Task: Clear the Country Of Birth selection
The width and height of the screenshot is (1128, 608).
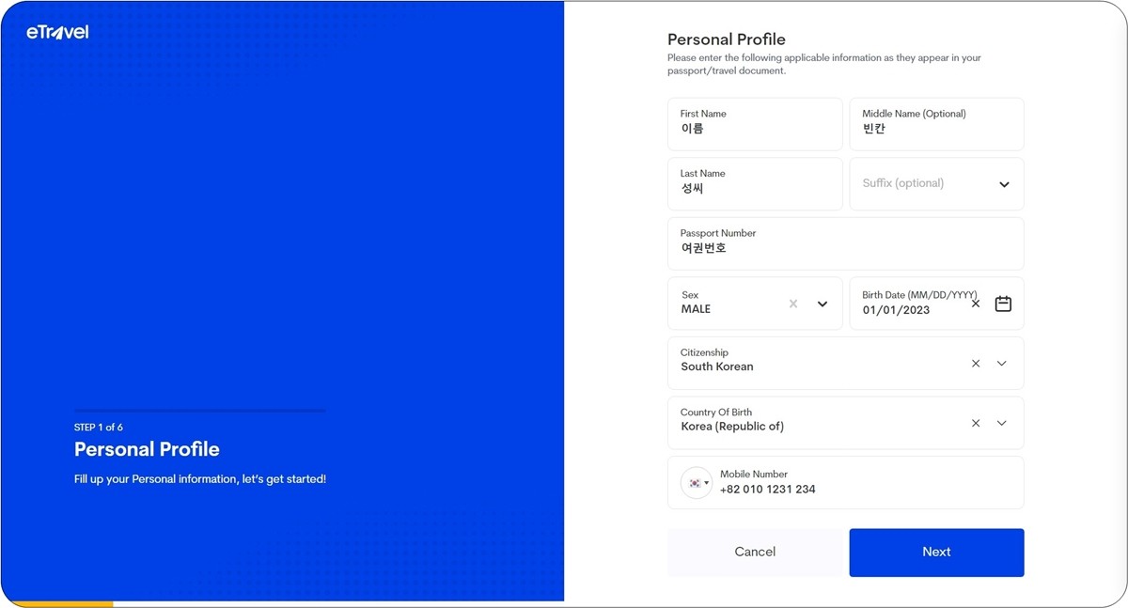Action: tap(976, 423)
